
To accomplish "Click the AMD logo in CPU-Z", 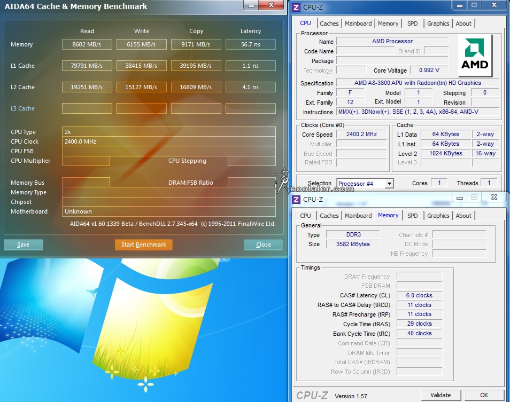I will [x=475, y=56].
